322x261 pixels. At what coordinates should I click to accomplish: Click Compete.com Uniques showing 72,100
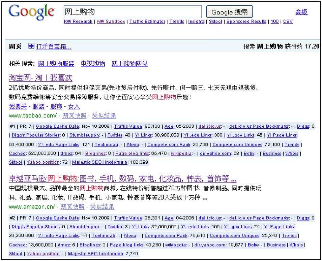click(x=237, y=145)
